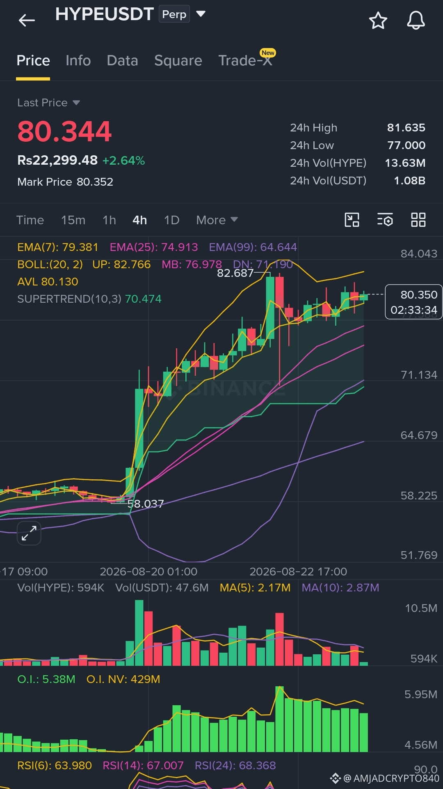Open the Trade-X tab
The height and width of the screenshot is (789, 443).
pyautogui.click(x=245, y=61)
